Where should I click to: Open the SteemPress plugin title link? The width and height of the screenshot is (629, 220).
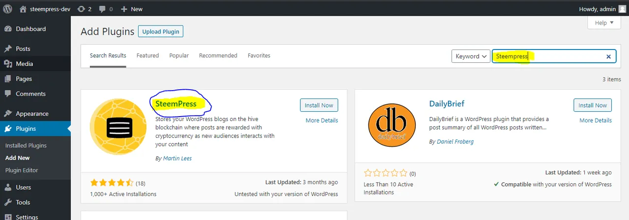[176, 103]
